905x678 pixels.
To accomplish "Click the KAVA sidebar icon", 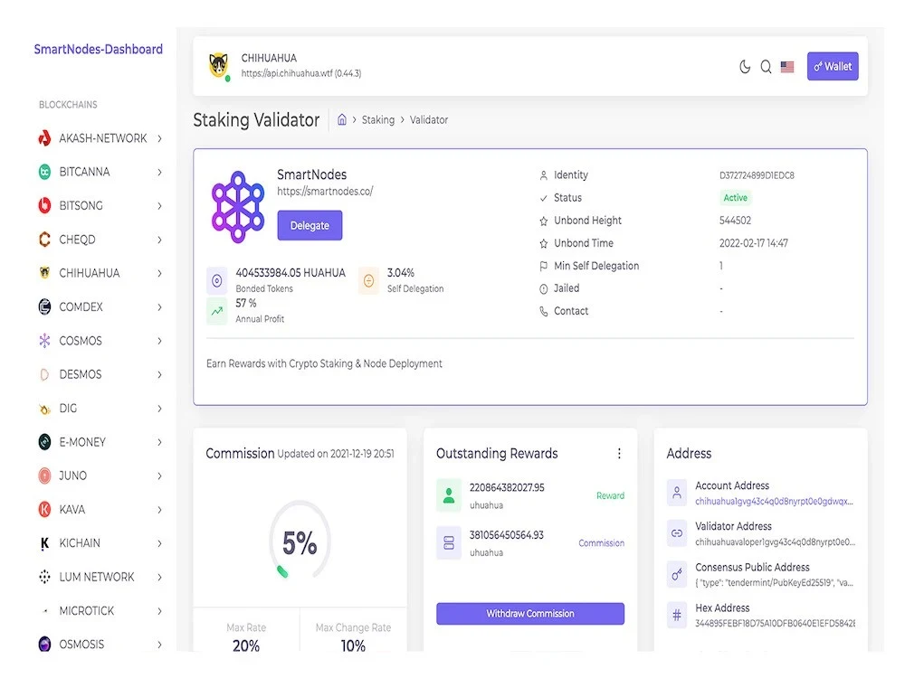I will click(44, 510).
